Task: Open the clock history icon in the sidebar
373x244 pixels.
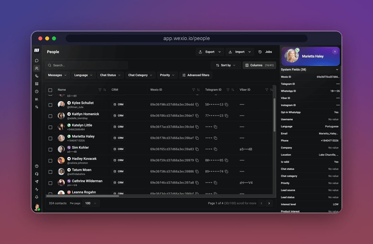Action: click(x=37, y=91)
